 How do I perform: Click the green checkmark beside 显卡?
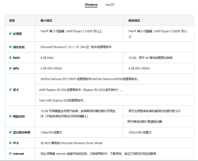(x=10, y=90)
